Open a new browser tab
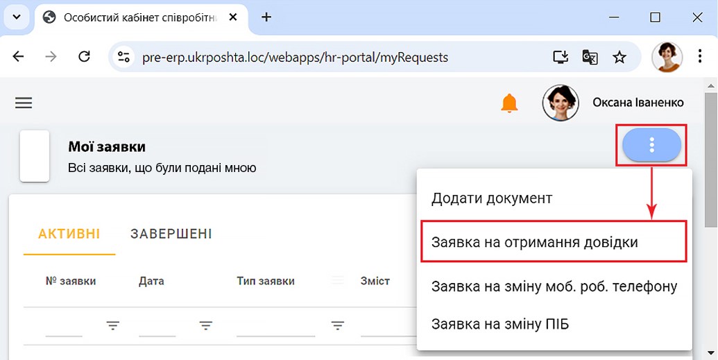This screenshot has width=718, height=360. pyautogui.click(x=266, y=17)
